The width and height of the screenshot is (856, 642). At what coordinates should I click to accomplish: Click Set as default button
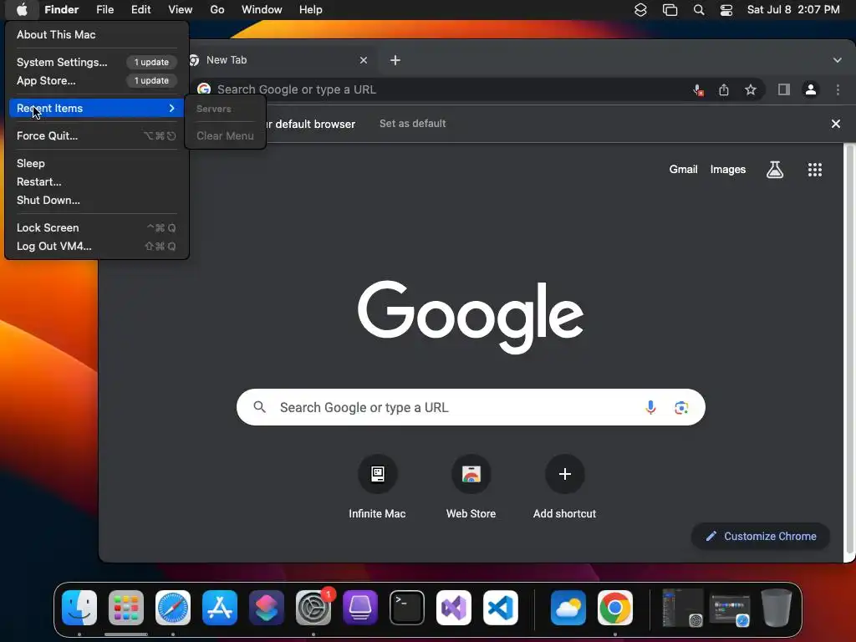click(x=413, y=124)
